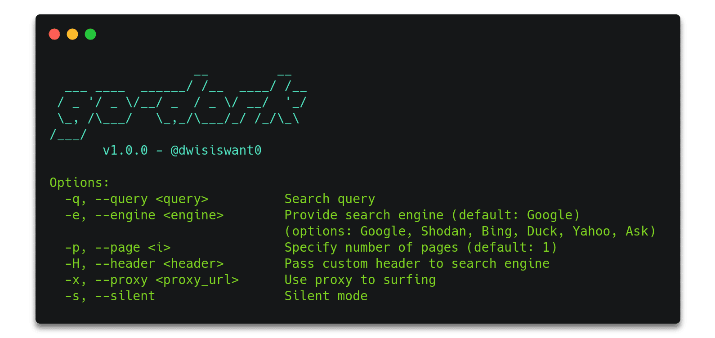Click "Pass custom header to search engine"
This screenshot has height=338, width=715.
point(417,263)
